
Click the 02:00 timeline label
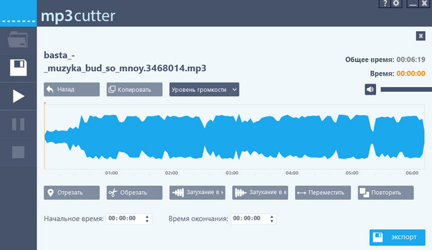tap(171, 173)
